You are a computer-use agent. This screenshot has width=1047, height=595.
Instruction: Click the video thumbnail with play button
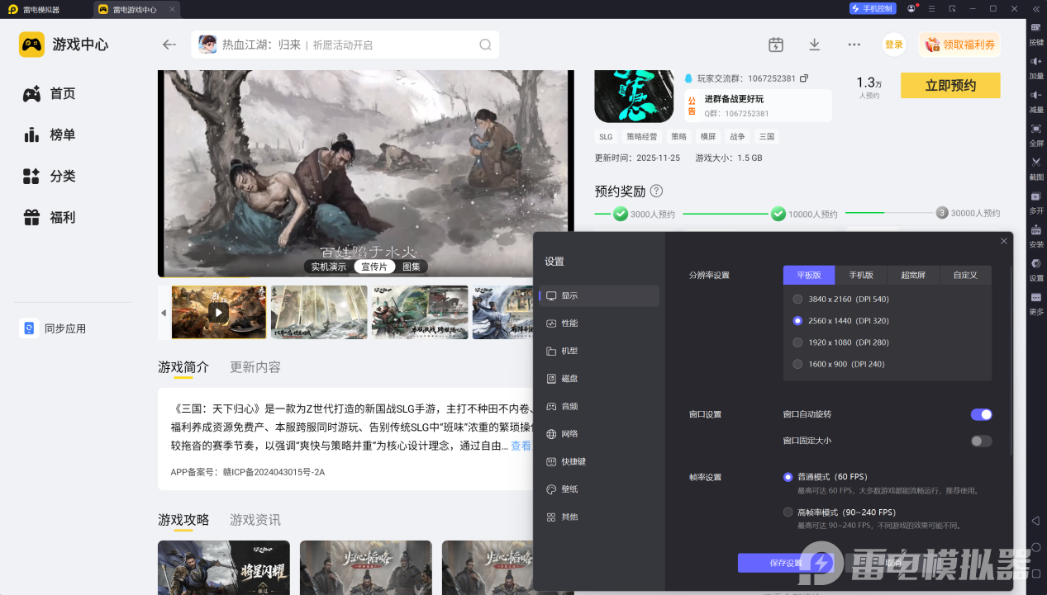pos(219,313)
